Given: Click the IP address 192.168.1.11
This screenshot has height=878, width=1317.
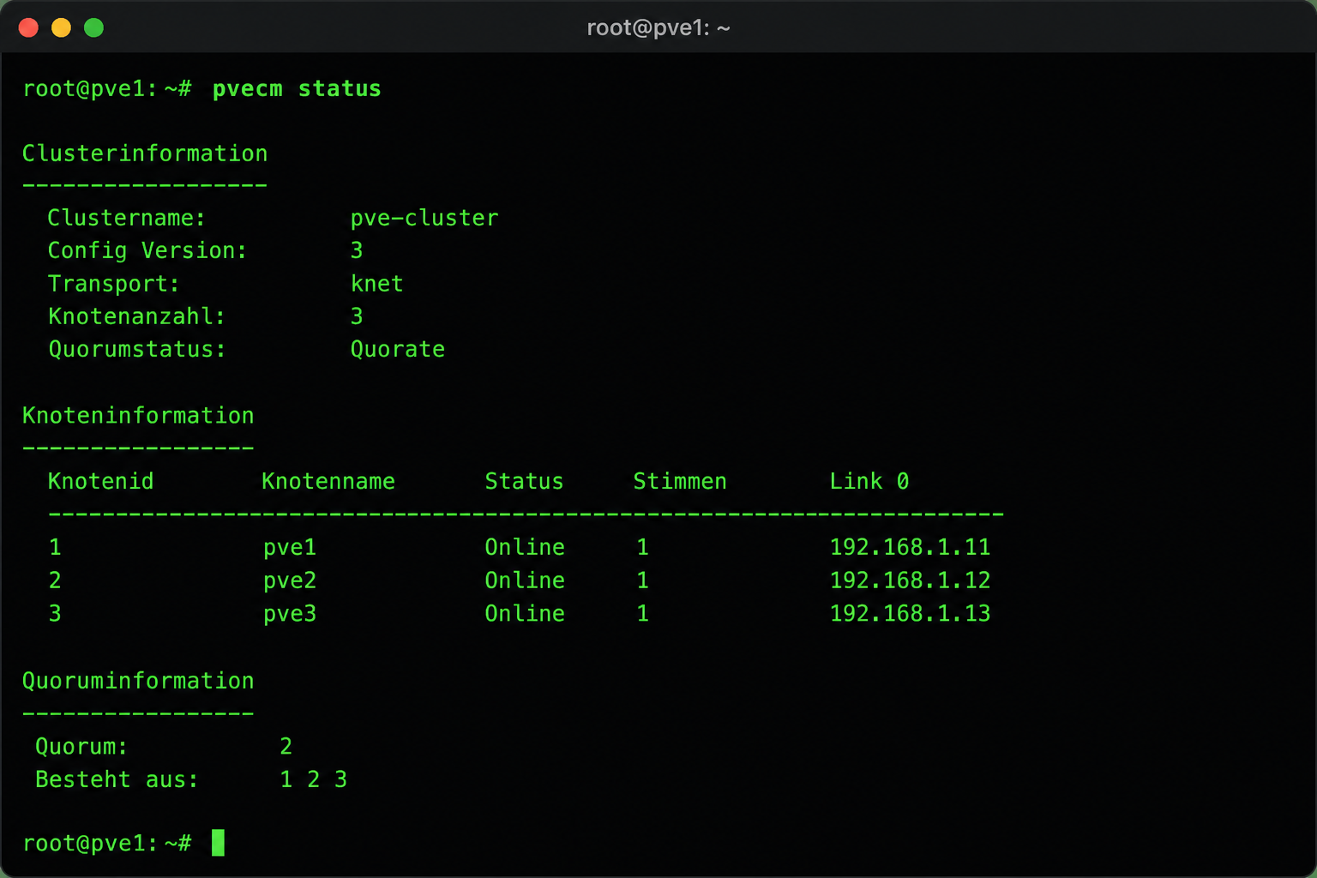Looking at the screenshot, I should click(x=910, y=548).
